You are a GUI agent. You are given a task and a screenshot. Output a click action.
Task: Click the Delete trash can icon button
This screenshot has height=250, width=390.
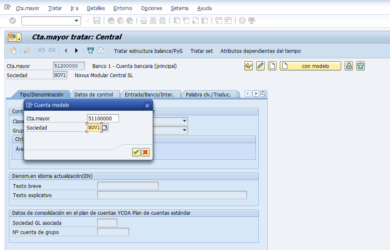click(x=361, y=66)
